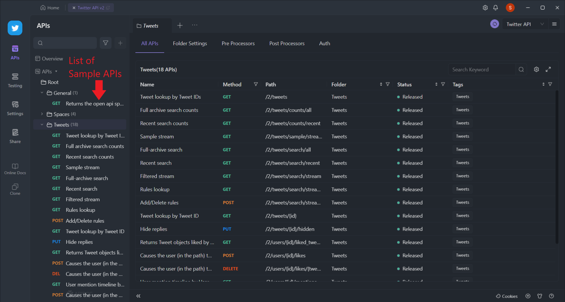Switch to the All APIs tab
This screenshot has width=565, height=302.
150,43
